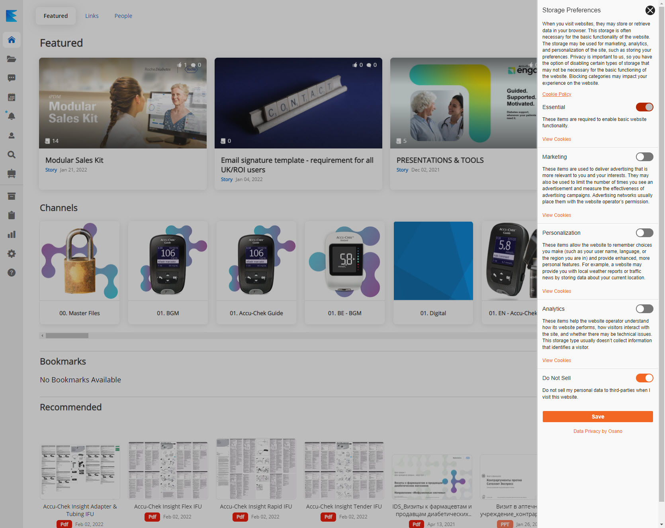Open the Cookie Policy link
This screenshot has width=665, height=528.
point(557,94)
